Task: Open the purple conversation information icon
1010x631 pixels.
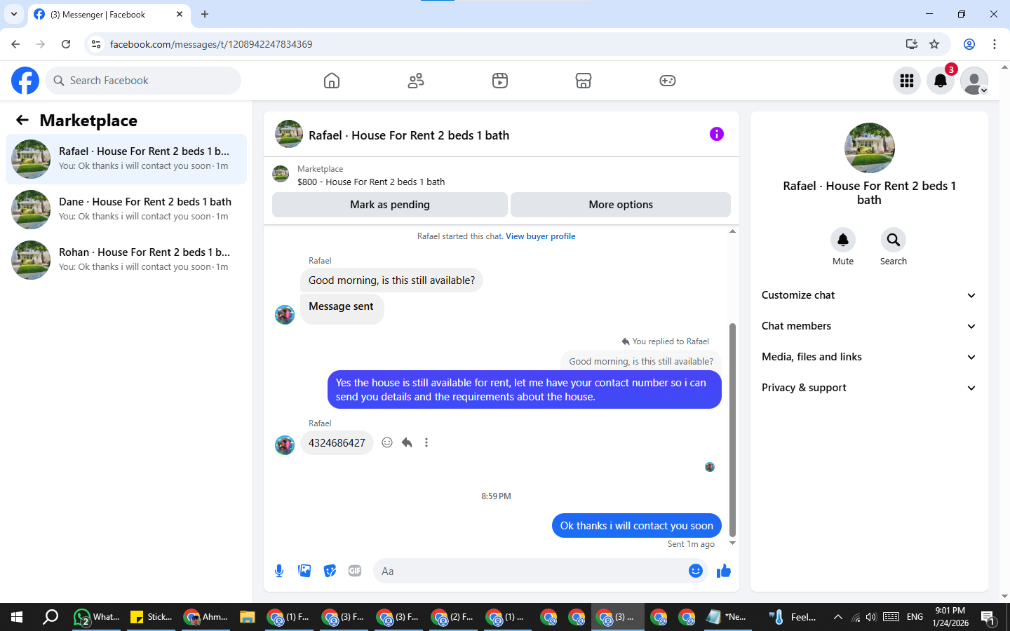Action: (716, 134)
